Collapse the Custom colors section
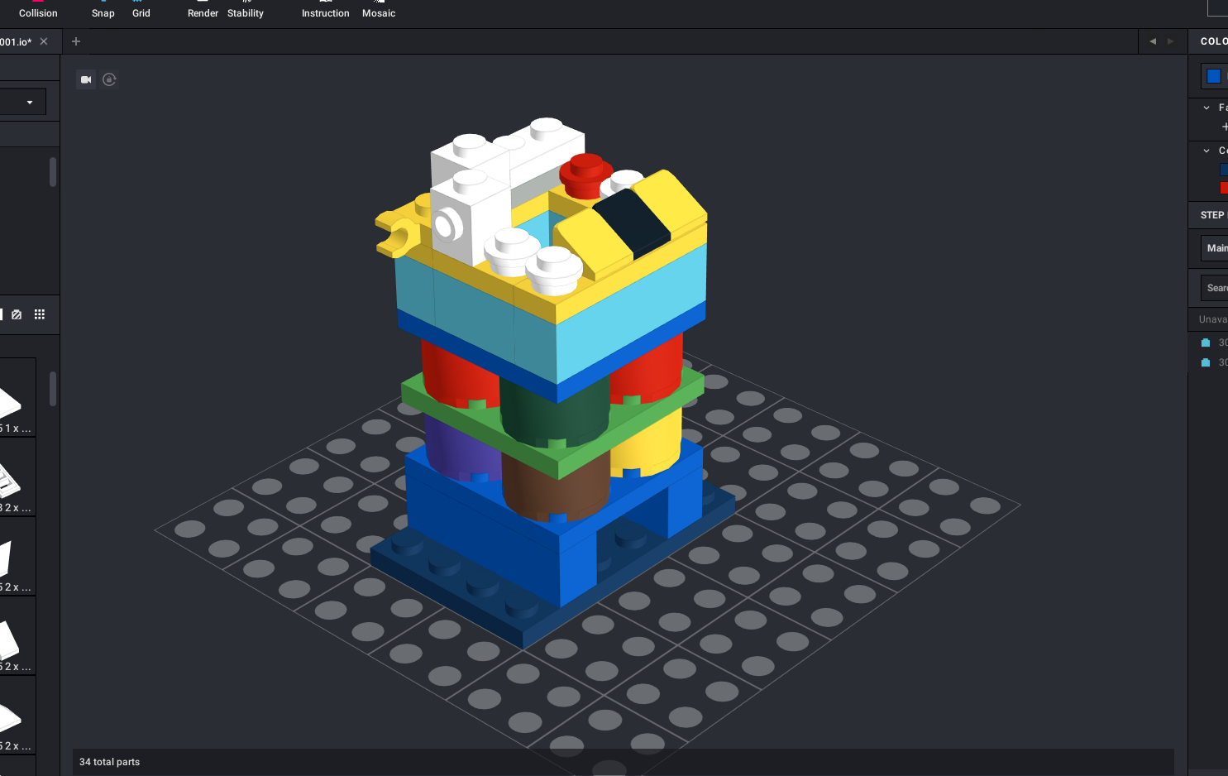 (1206, 150)
